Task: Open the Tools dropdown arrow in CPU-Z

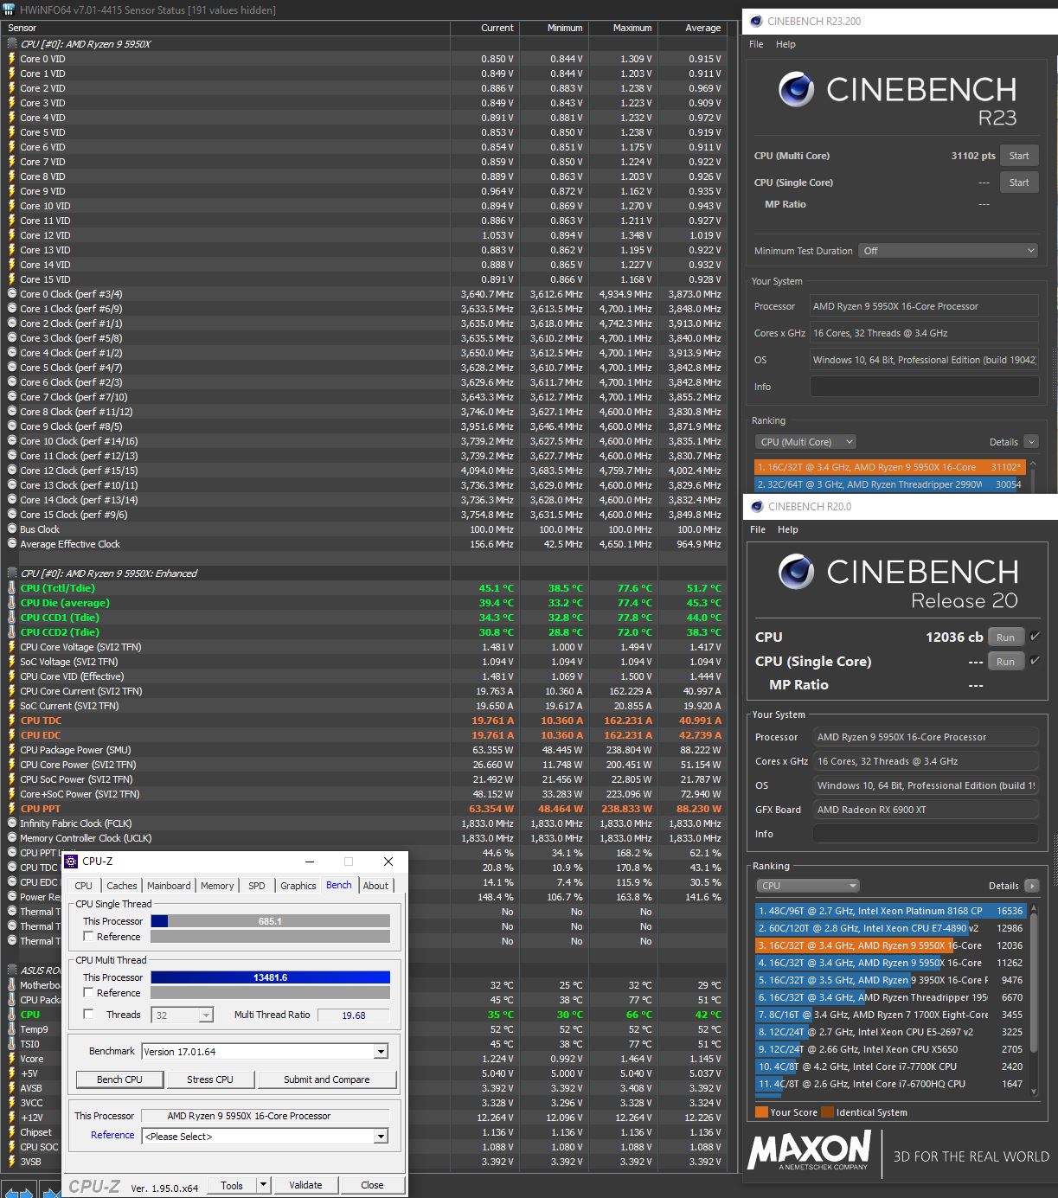Action: click(264, 1185)
